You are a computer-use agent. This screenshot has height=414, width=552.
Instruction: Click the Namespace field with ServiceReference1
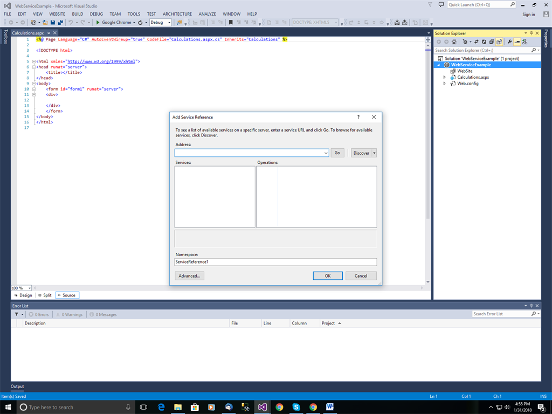tap(275, 261)
